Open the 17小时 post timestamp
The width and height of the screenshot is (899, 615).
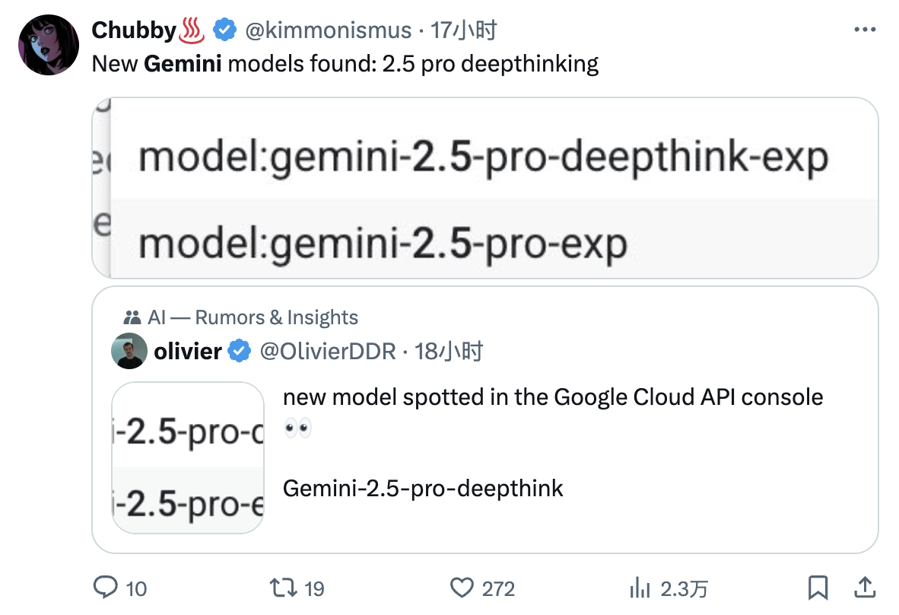coord(463,30)
